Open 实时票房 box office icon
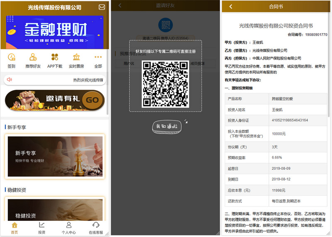Viewport: 332px width, 237px height. coord(76,57)
